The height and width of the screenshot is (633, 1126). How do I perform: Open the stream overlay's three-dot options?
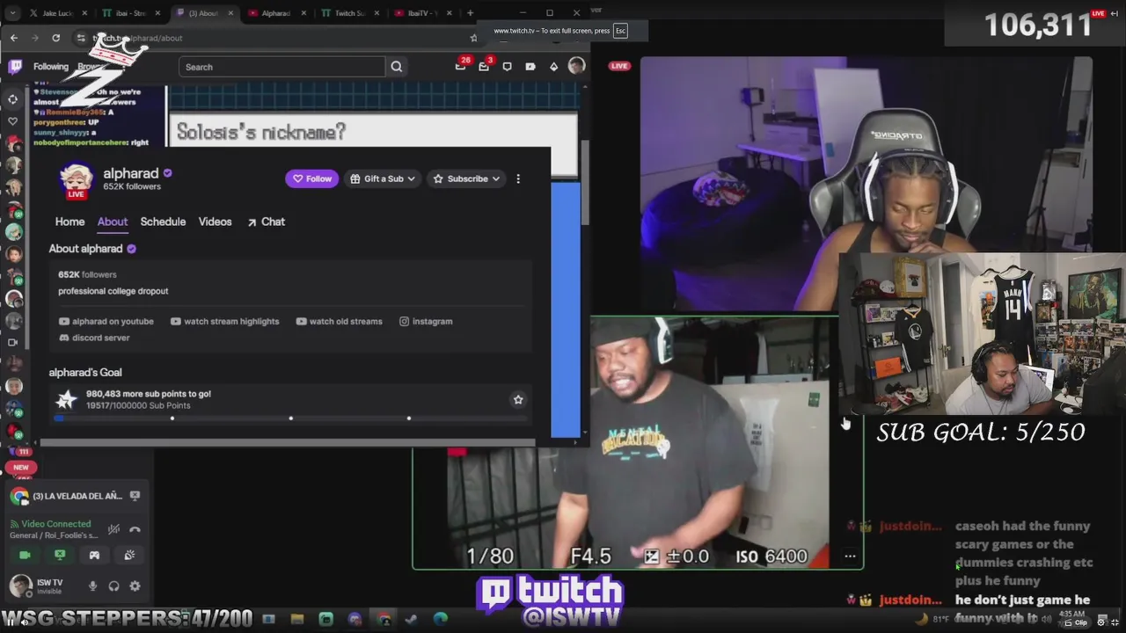(x=850, y=556)
